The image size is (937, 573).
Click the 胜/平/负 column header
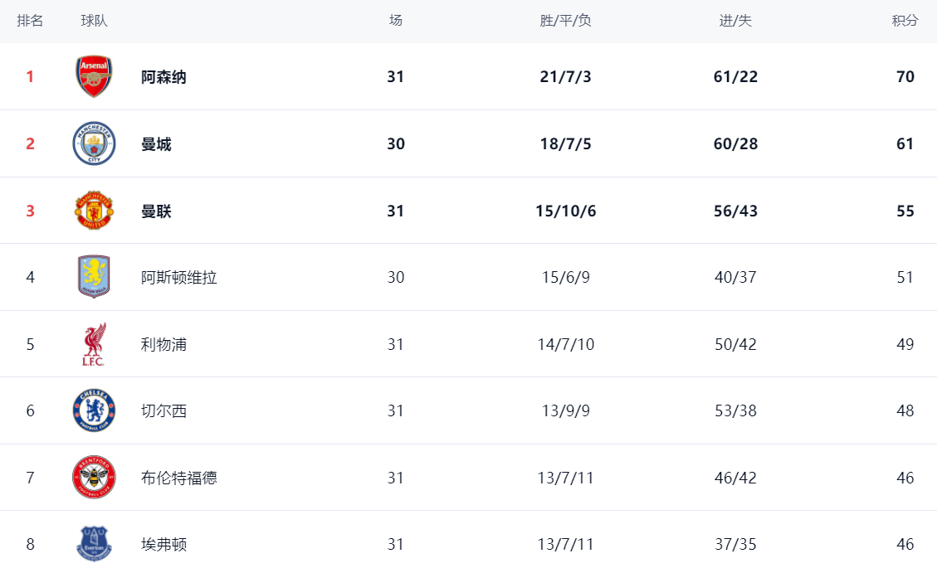565,21
